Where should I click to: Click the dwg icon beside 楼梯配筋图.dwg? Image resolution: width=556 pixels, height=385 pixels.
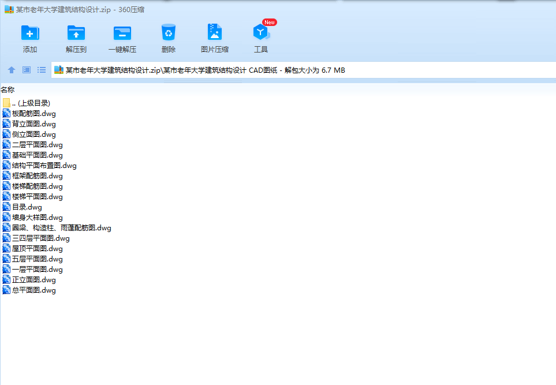coord(6,186)
